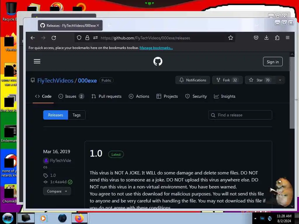299x224 pixels.
Task: Click the GitHub Octocat logo
Action: (x=158, y=61)
